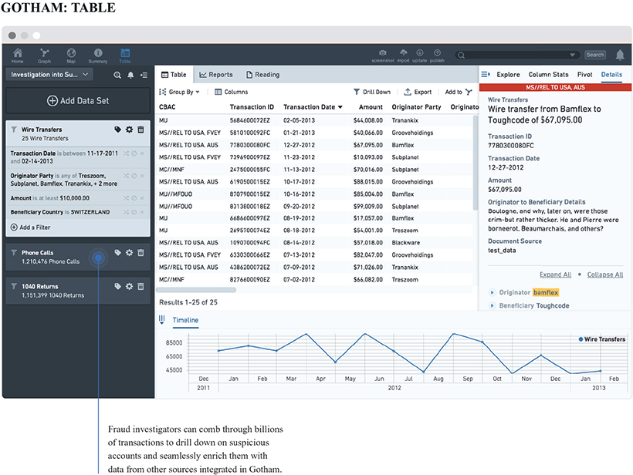This screenshot has width=633, height=475.
Task: Open the Graph view icon
Action: (45, 54)
